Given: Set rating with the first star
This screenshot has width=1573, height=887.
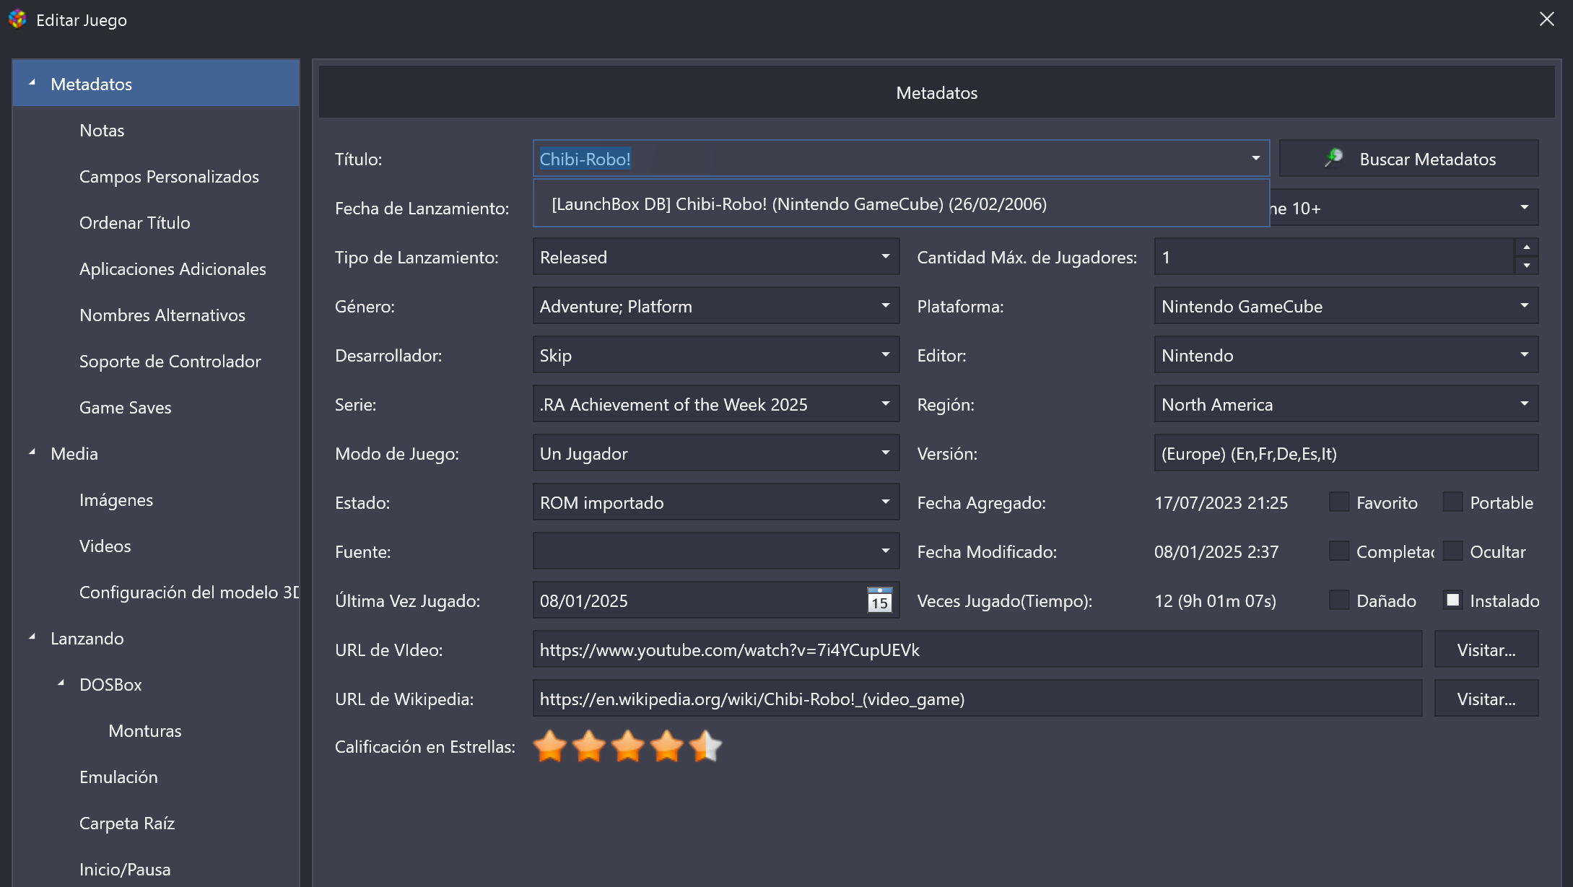Looking at the screenshot, I should [x=550, y=746].
